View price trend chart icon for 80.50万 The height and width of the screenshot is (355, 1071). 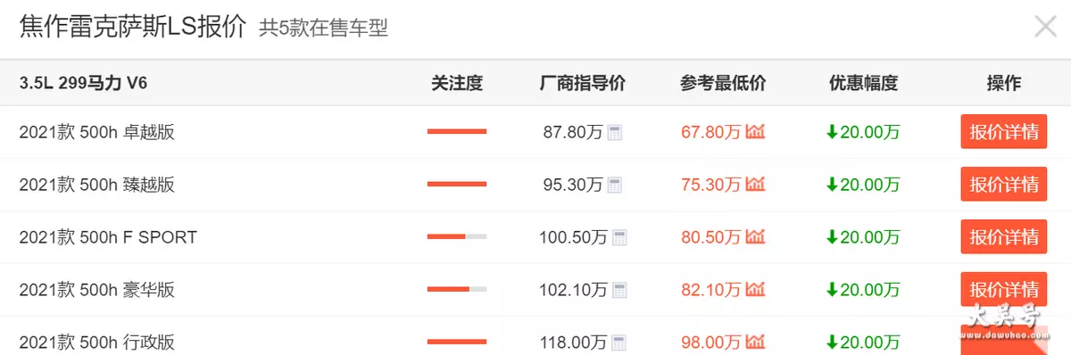pos(756,238)
